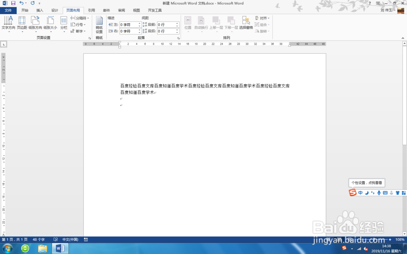407x254 pixels.
Task: Toggle Chinese/English mode (中) on IME bar
Action: pos(360,193)
